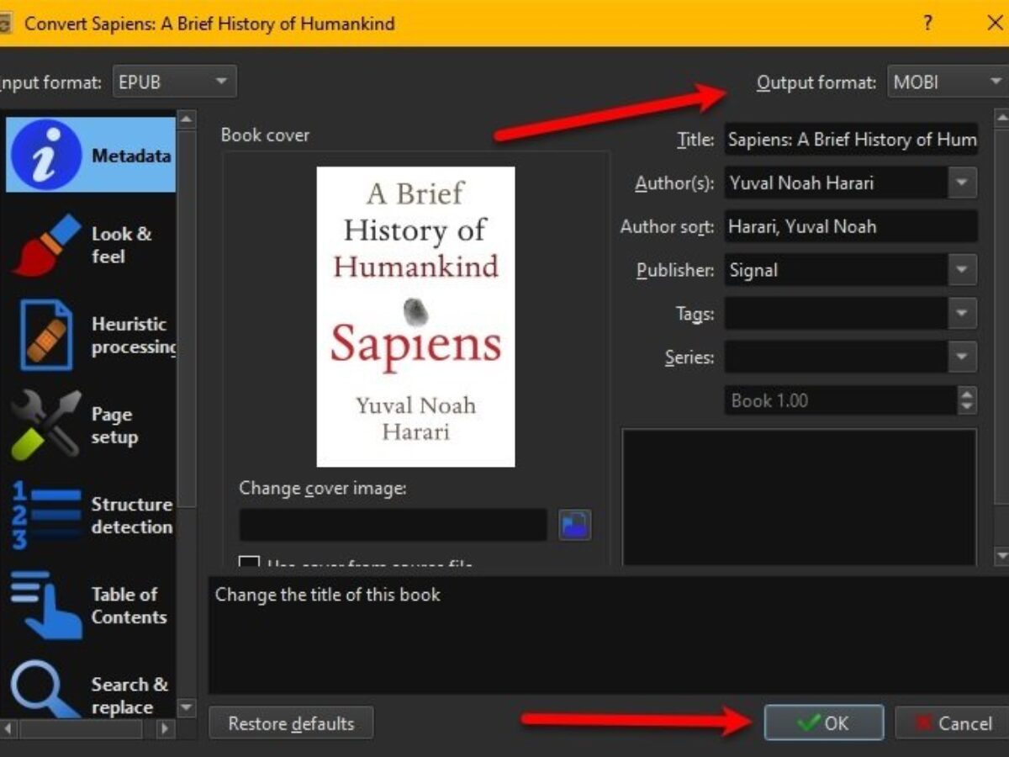Image resolution: width=1009 pixels, height=757 pixels.
Task: Click the comments text area under Series
Action: point(799,497)
